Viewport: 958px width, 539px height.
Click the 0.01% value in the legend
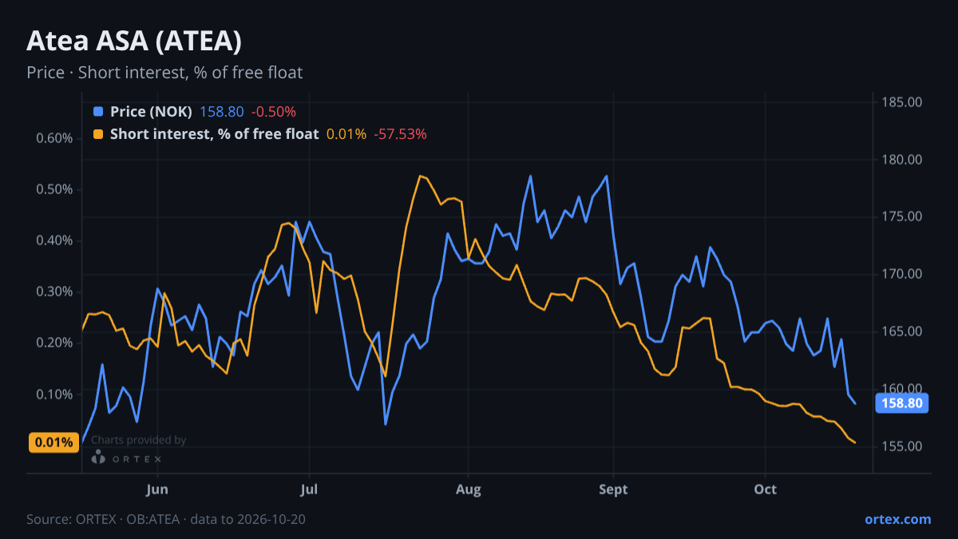[346, 134]
